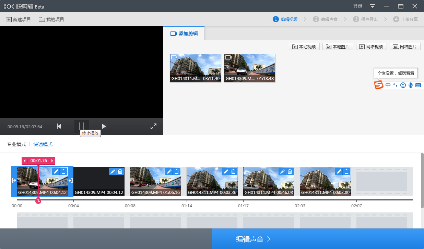424x249 pixels.
Task: Go to step 4 上传分享
Action: (x=405, y=19)
